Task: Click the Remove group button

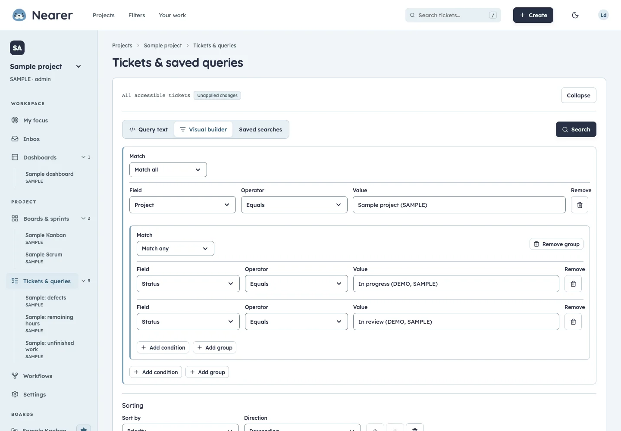Action: 556,244
